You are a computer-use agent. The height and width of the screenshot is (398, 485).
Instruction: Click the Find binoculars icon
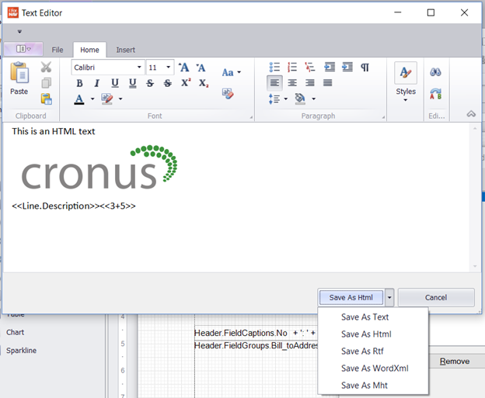point(435,73)
